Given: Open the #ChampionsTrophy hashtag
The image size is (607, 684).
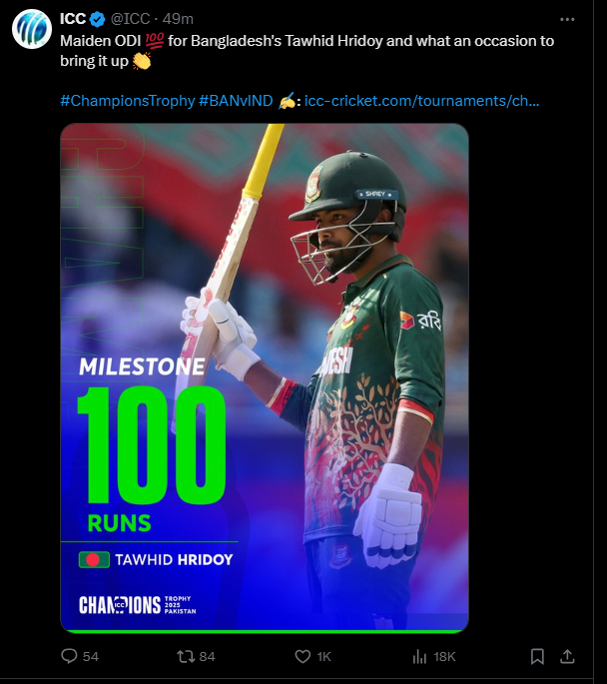Looking at the screenshot, I should [x=128, y=101].
